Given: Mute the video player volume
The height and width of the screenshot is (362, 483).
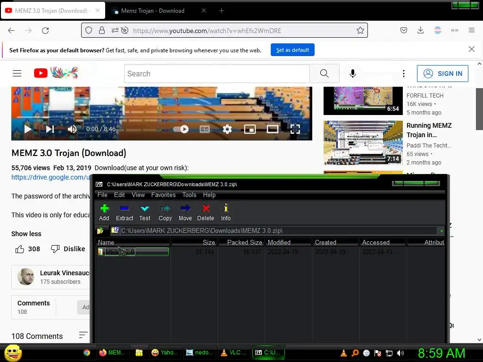Looking at the screenshot, I should 72,129.
